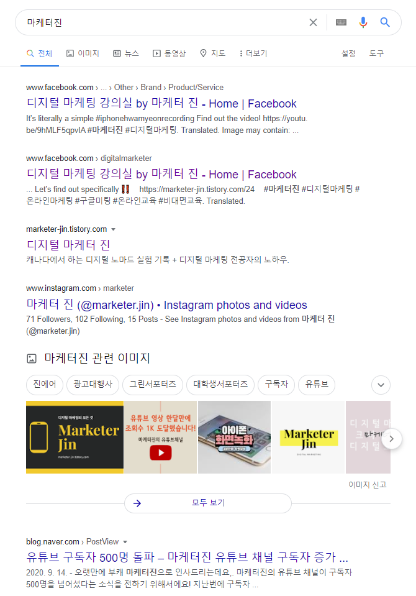Open the 디지털 마케터 진 tistory result

pyautogui.click(x=68, y=245)
